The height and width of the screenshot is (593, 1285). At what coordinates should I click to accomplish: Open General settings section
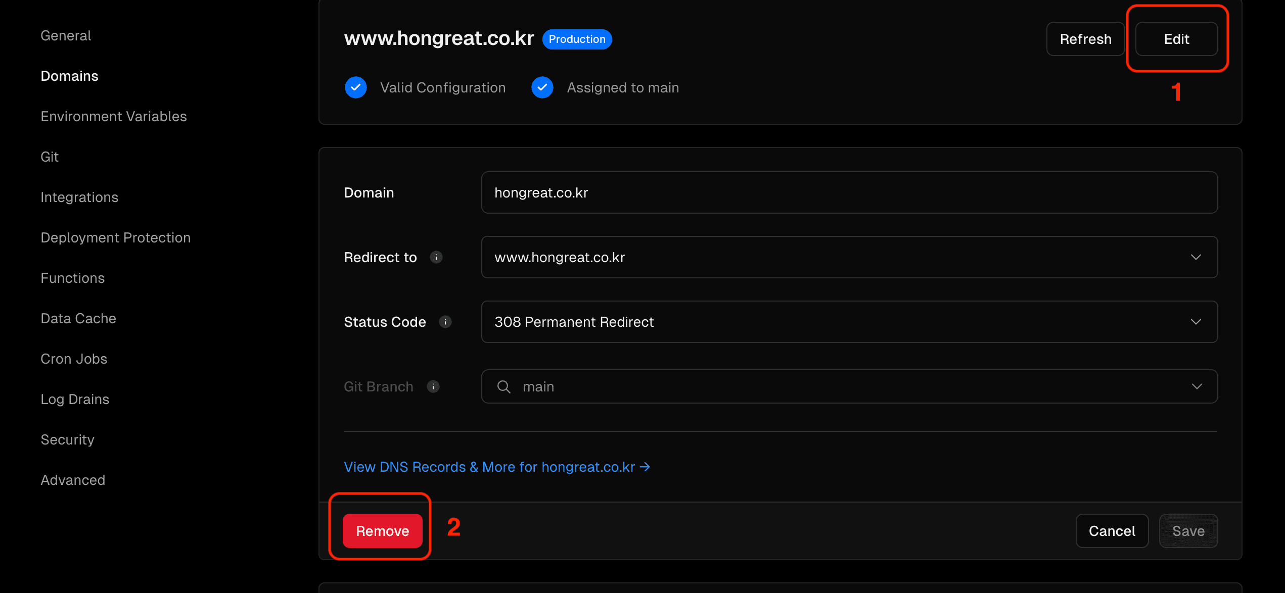[x=66, y=36]
